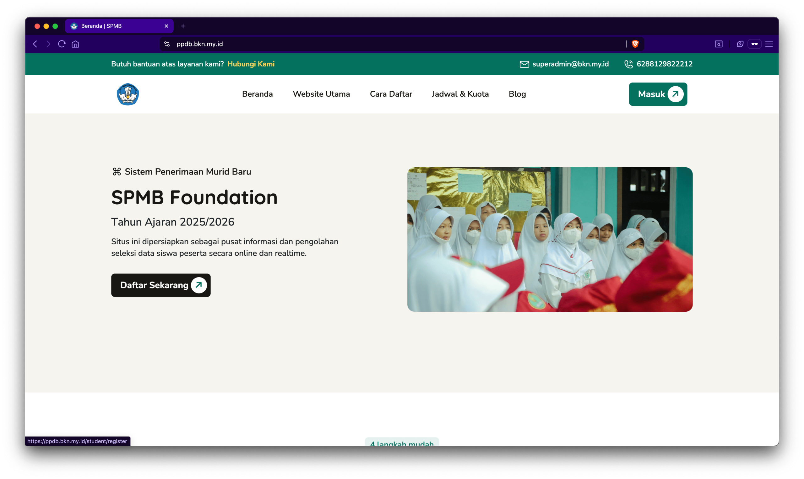Follow the Hubungi Kami link
The image size is (804, 479).
click(x=251, y=64)
